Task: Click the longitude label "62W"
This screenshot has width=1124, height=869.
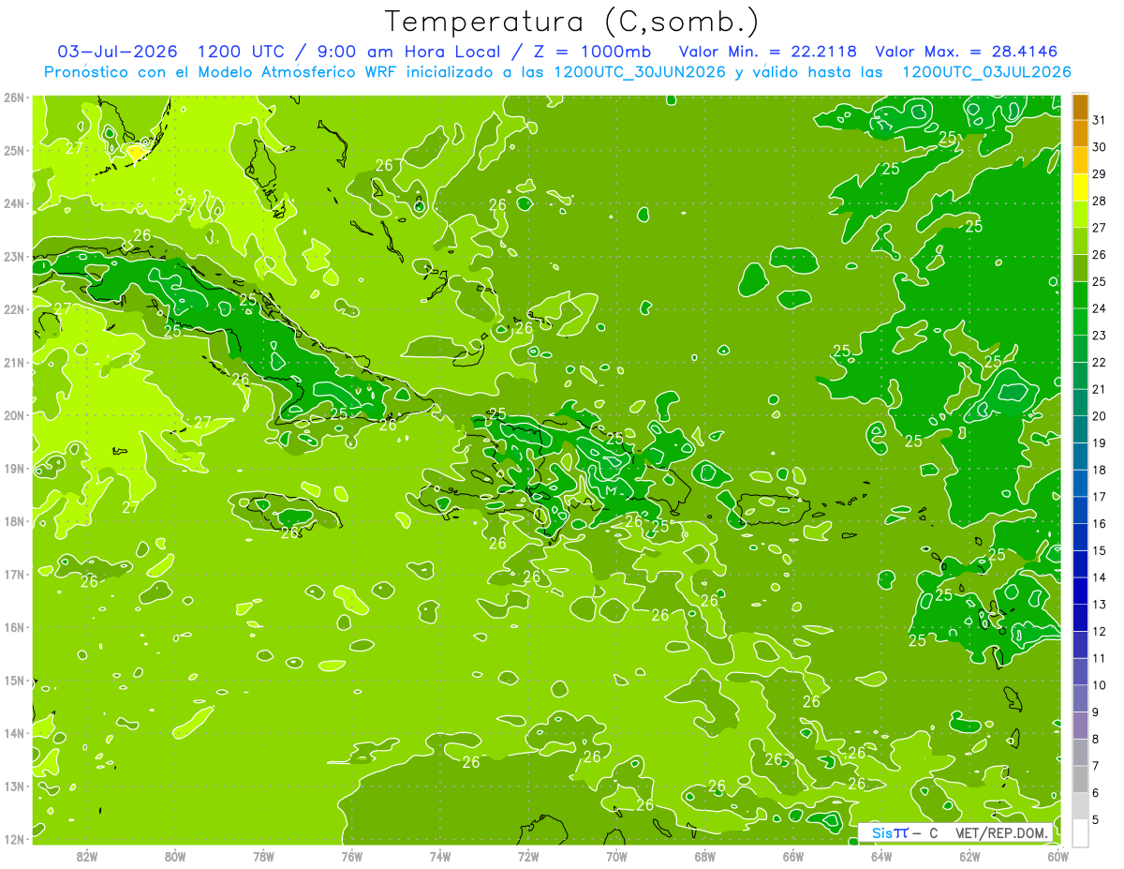Action: [x=969, y=856]
